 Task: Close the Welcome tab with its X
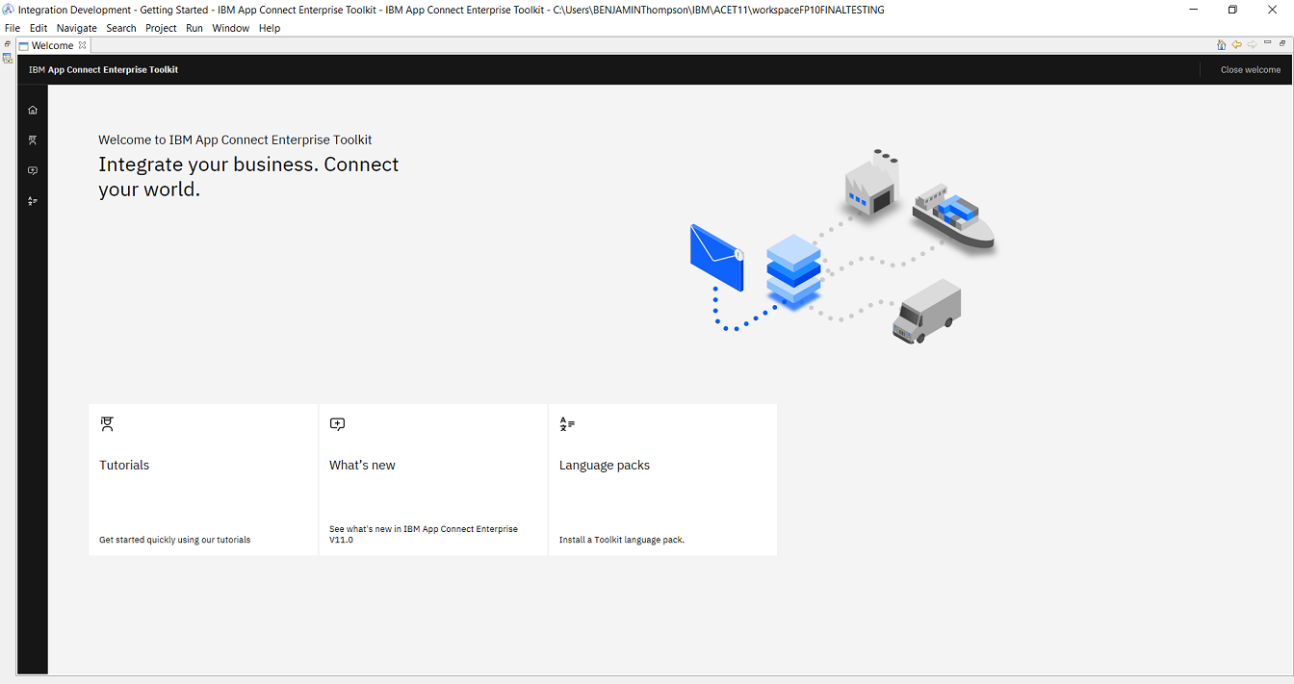click(x=83, y=44)
